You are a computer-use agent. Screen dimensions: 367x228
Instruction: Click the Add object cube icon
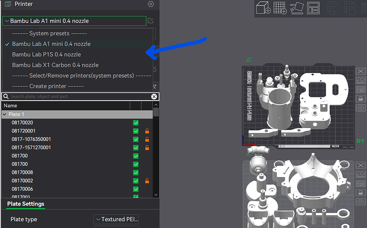[263, 8]
